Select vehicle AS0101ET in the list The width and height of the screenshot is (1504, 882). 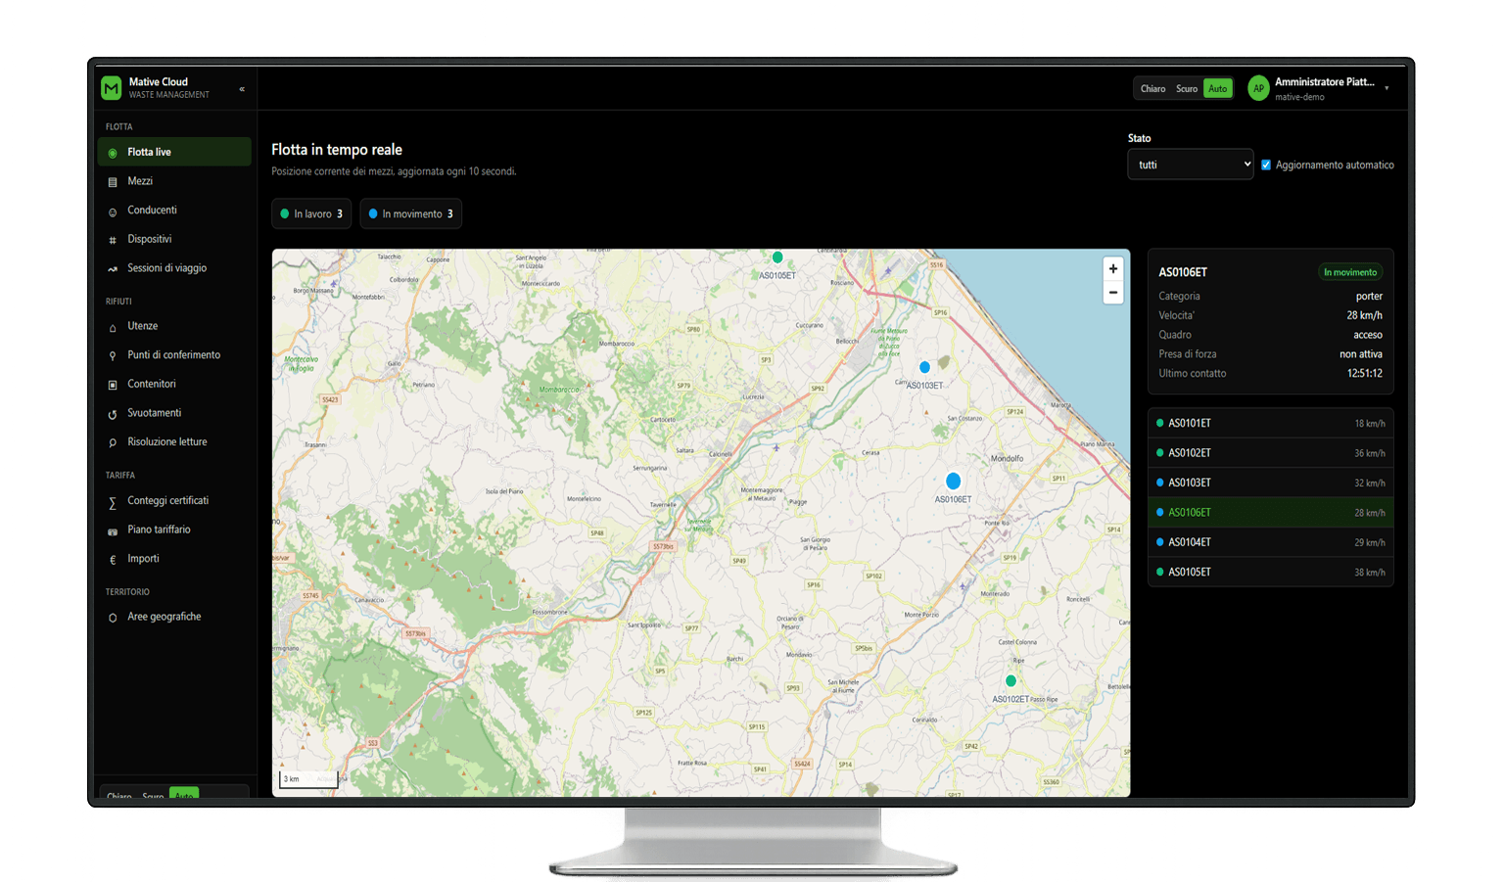click(1270, 423)
